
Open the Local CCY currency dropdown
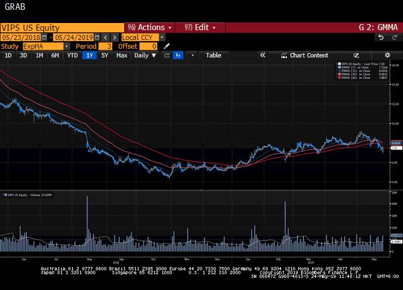(162, 38)
